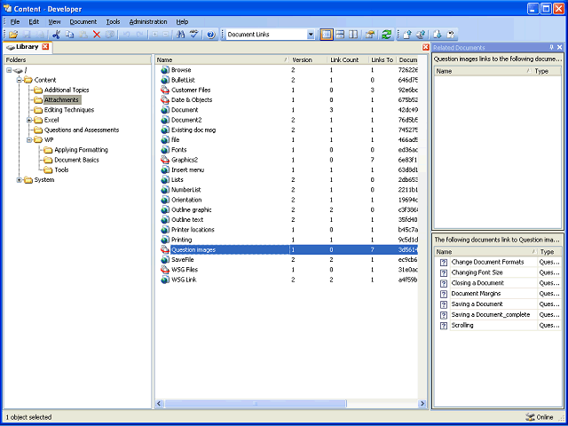Viewport: 568px width, 426px height.
Task: Click the Undo toolbar icon
Action: tap(126, 35)
